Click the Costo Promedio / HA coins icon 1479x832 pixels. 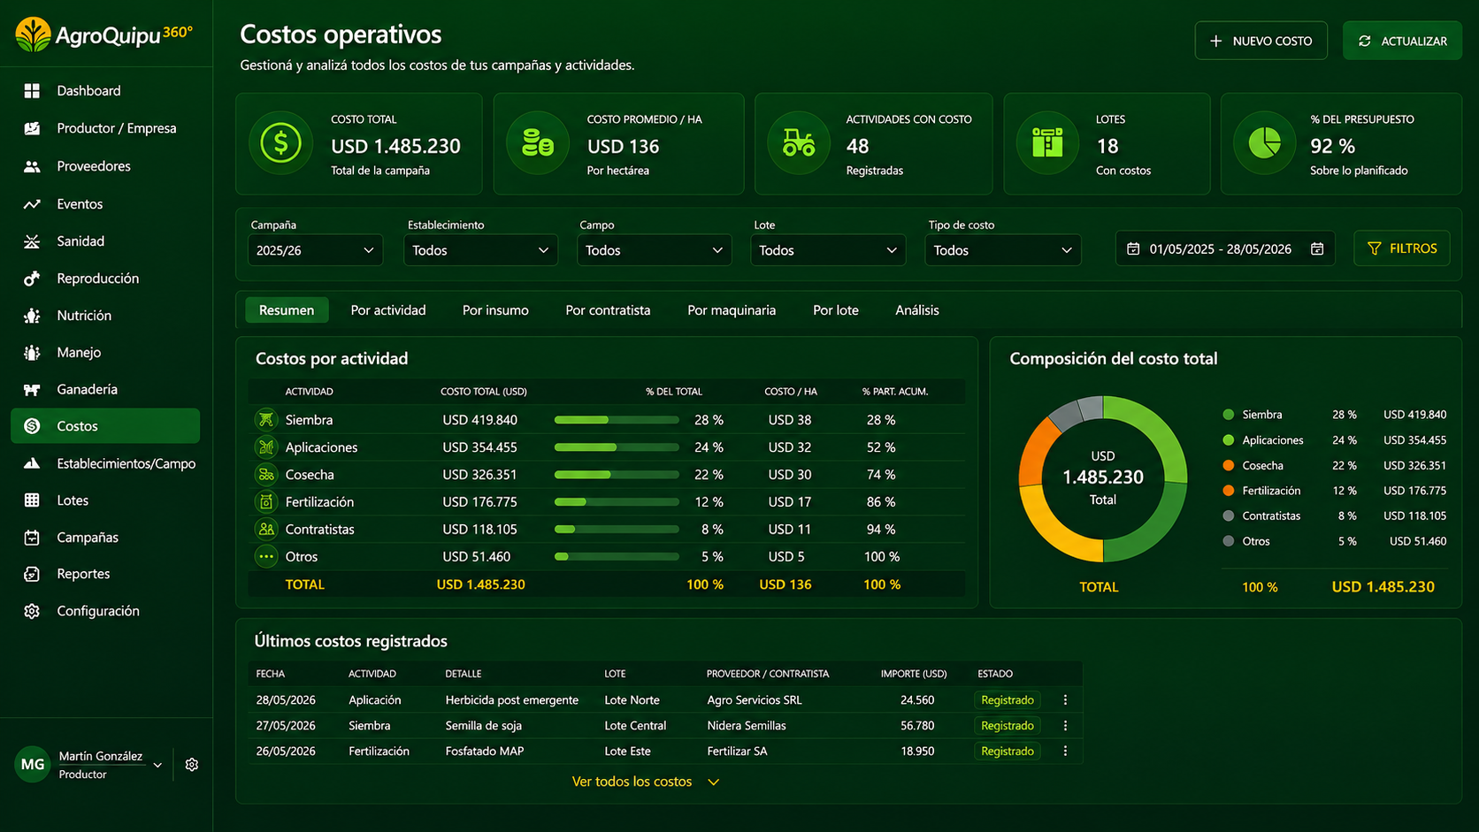[537, 143]
